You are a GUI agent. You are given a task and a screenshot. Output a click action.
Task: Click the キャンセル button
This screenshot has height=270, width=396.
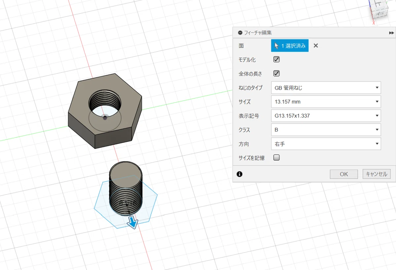[x=377, y=174]
